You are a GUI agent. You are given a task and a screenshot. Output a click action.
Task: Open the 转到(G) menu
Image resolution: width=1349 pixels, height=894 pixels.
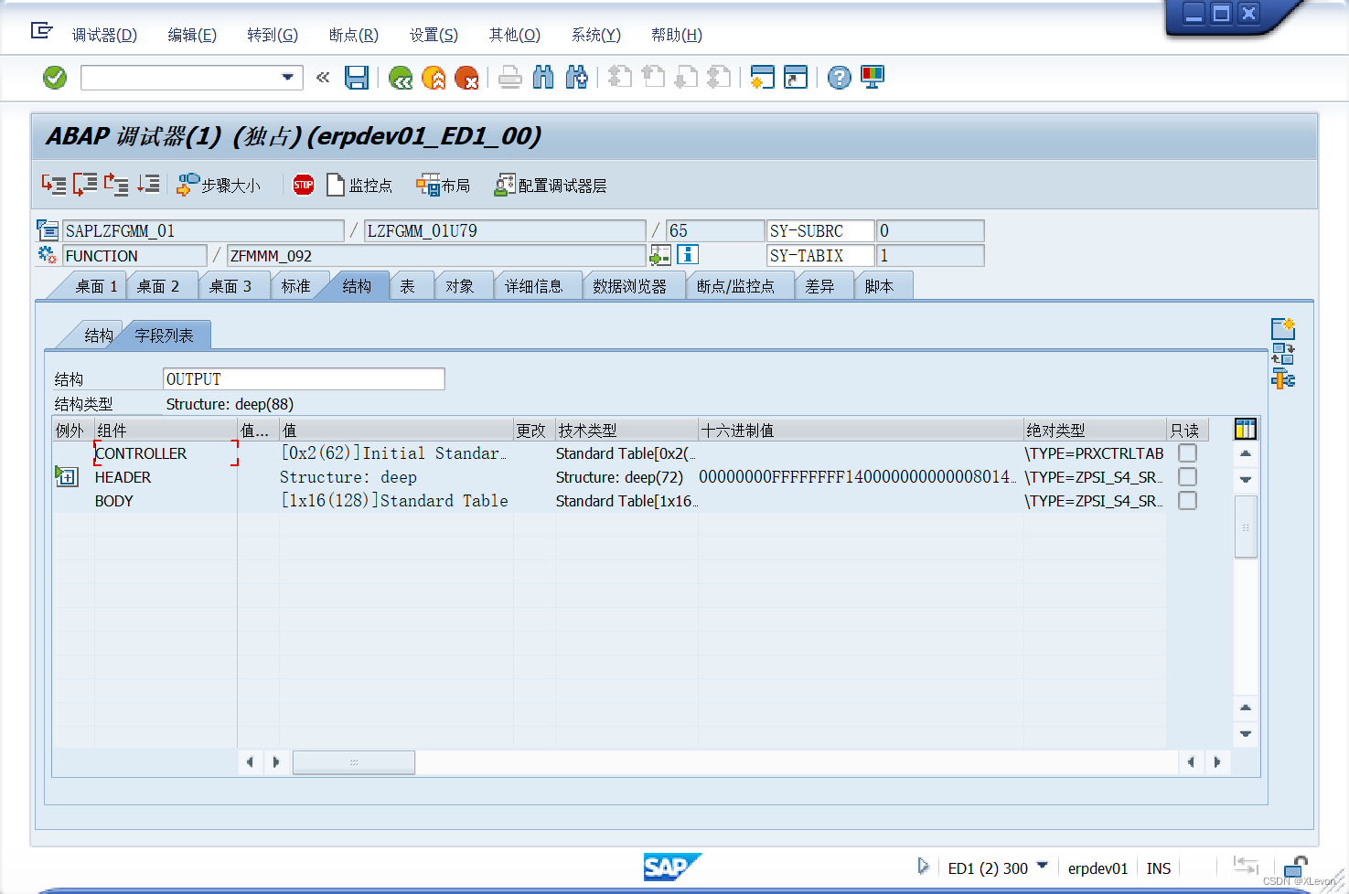[x=273, y=35]
